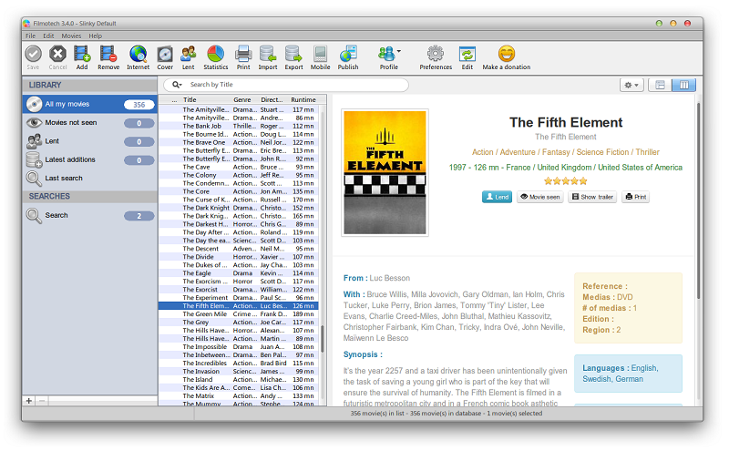Screen dimensions: 729x451
Task: Click the five-star rating
Action: coord(565,181)
